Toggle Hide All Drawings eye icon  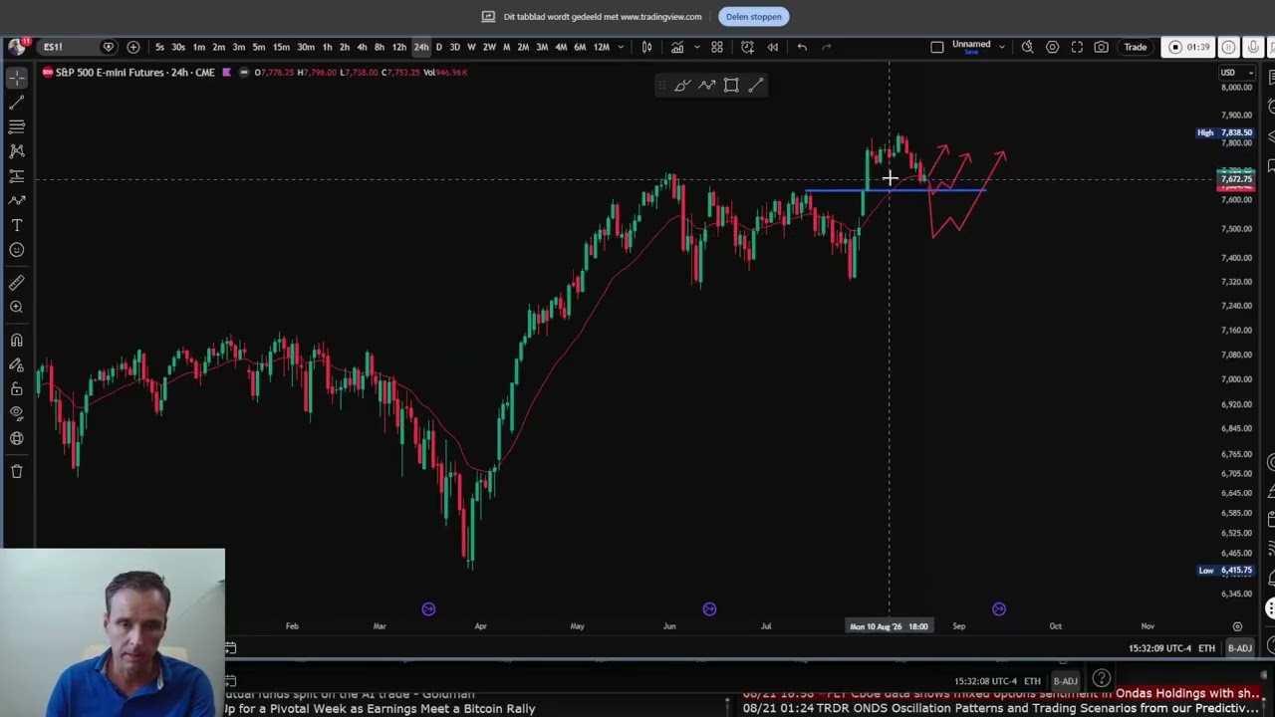point(17,413)
